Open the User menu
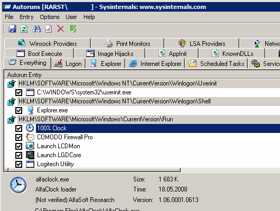 (71, 17)
